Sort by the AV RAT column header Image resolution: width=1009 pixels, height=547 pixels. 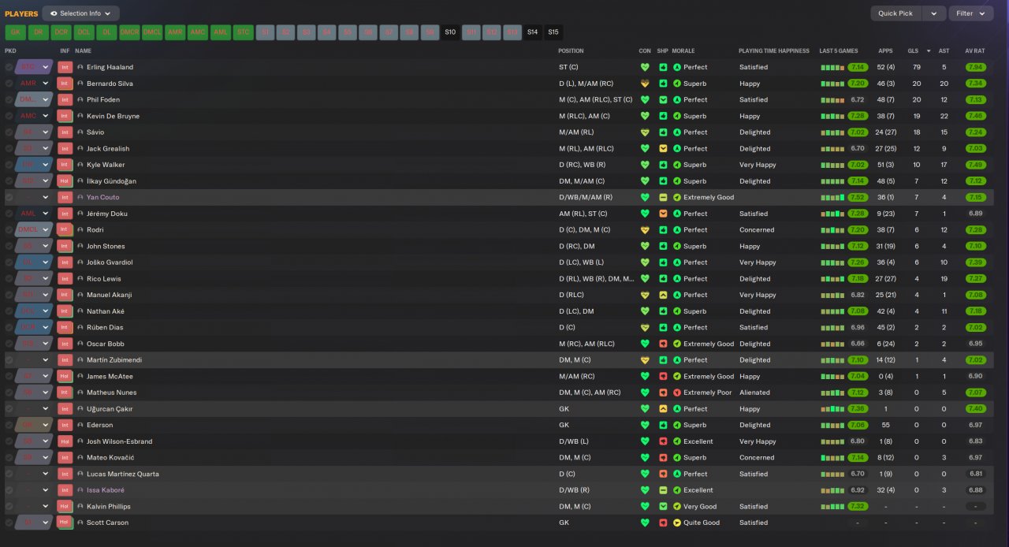point(974,50)
